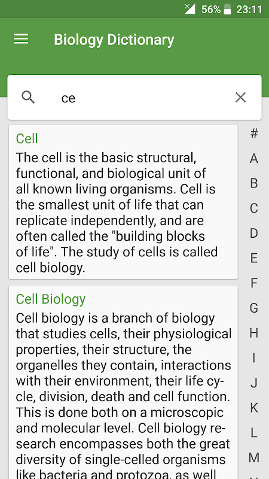The height and width of the screenshot is (479, 269).
Task: Jump to letter B in index
Action: [254, 183]
